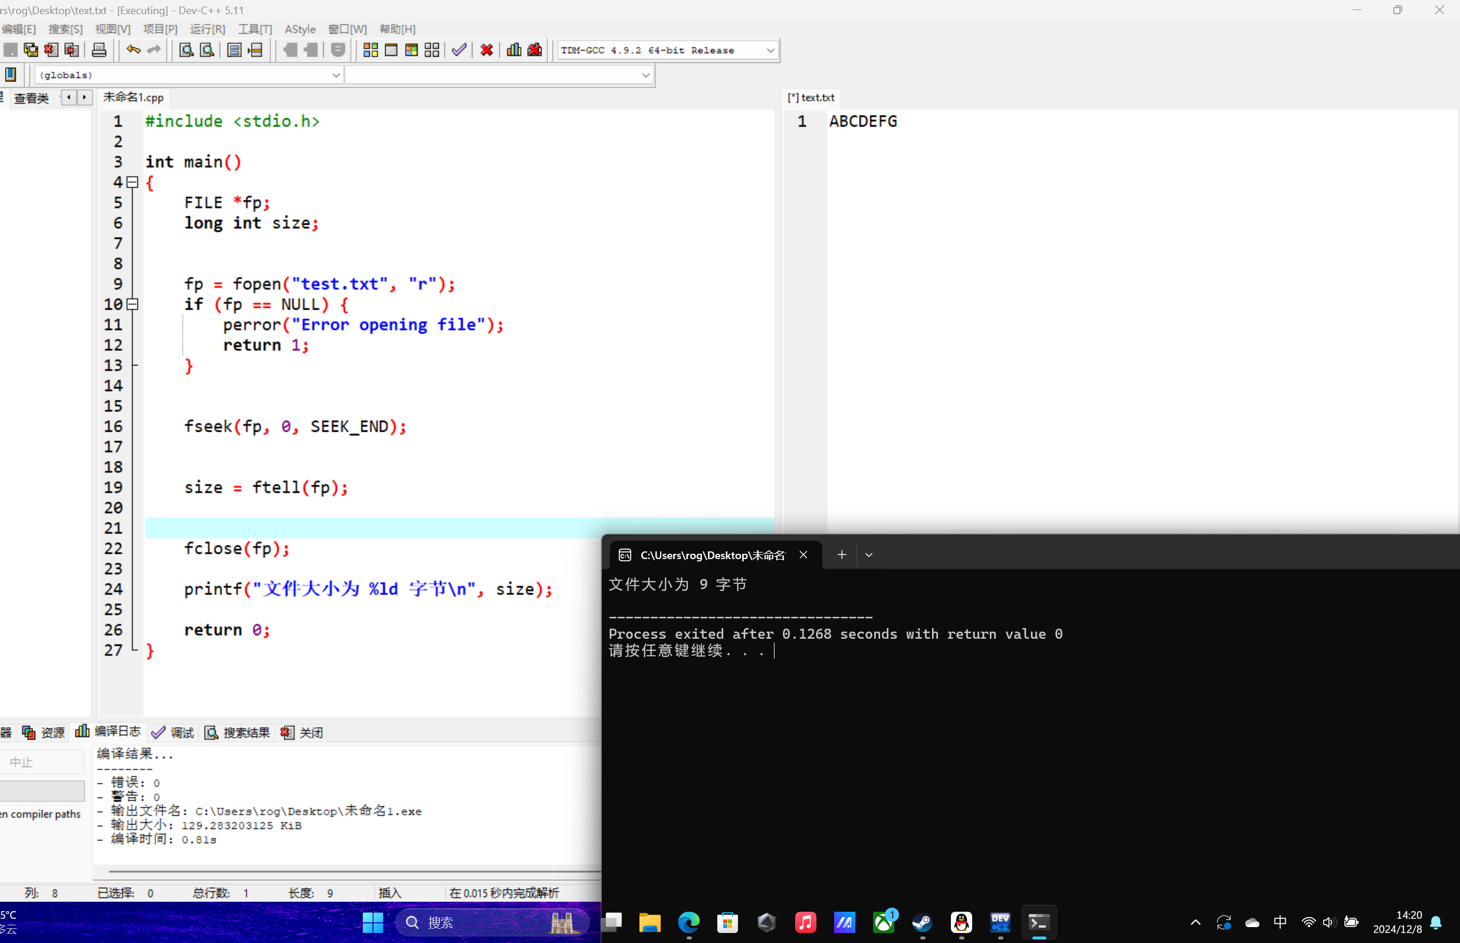Open the terminal tab dropdown chevron

click(868, 555)
